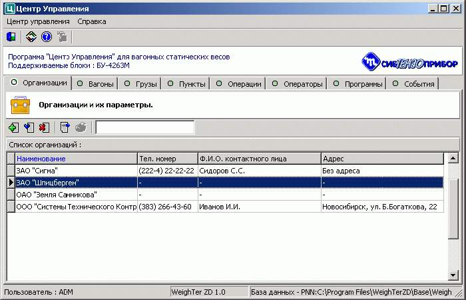Click the search field in list toolbar
This screenshot has width=466, height=300.
tap(144, 127)
